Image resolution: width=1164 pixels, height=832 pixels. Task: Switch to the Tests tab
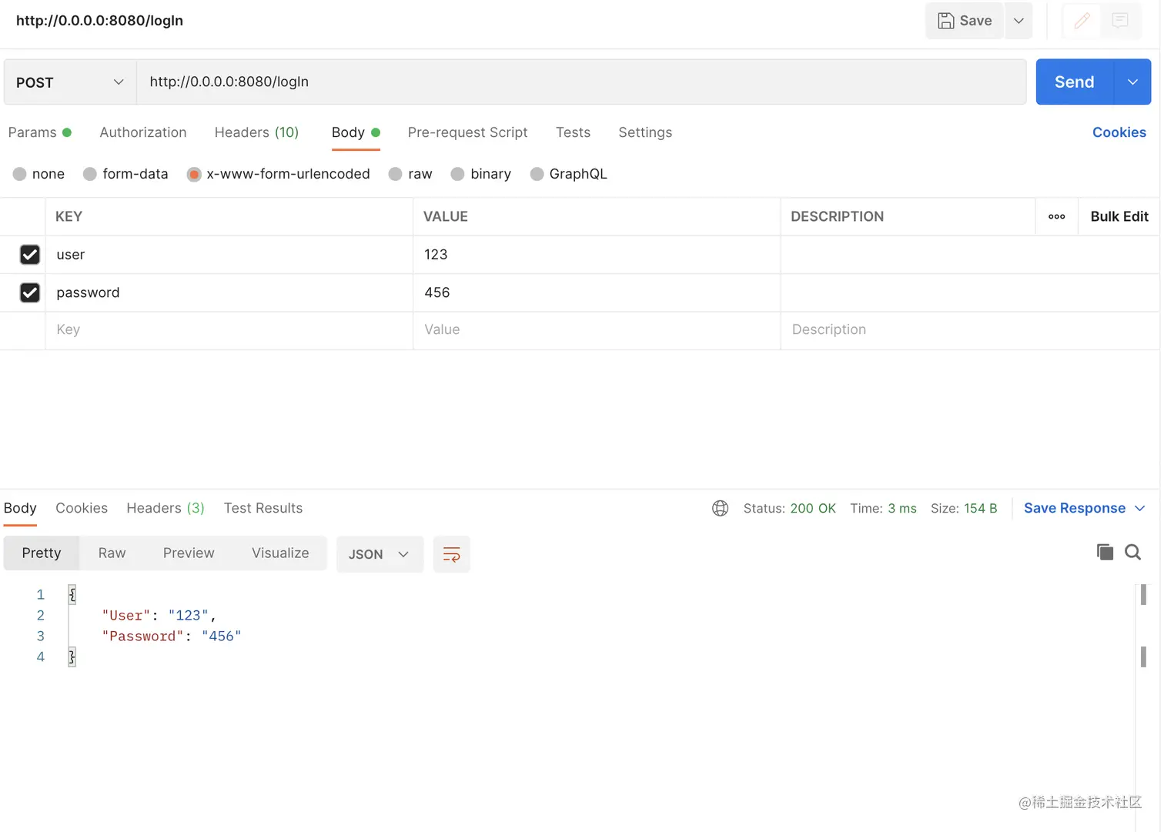coord(573,132)
